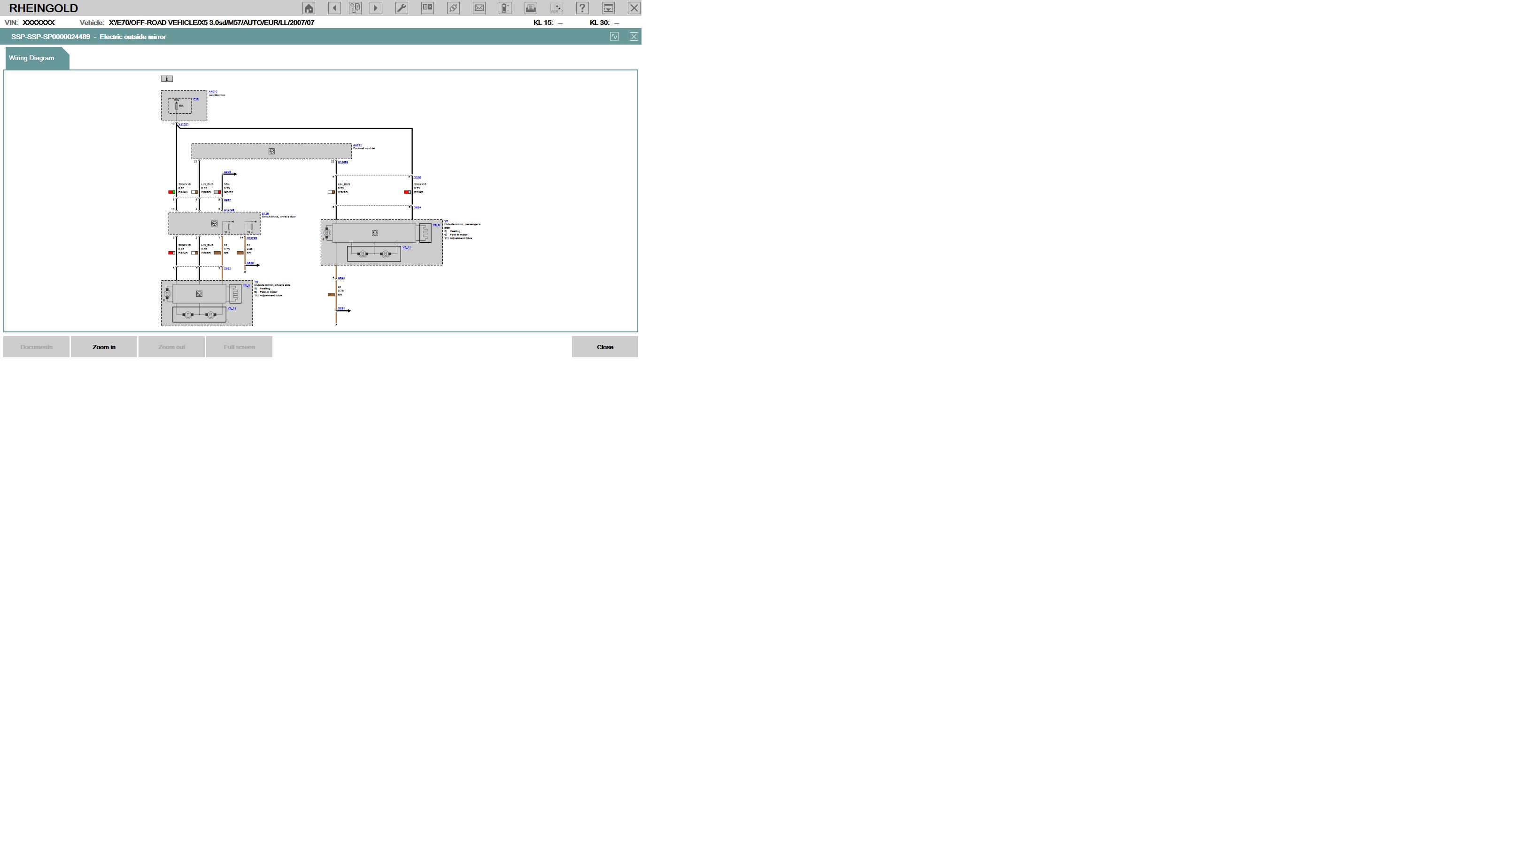Open the S126 Switch block link
1515x852 pixels.
point(265,214)
